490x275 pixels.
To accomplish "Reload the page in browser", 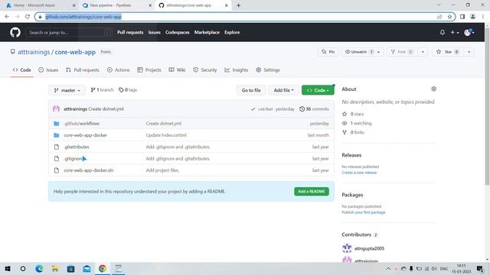I will point(28,17).
